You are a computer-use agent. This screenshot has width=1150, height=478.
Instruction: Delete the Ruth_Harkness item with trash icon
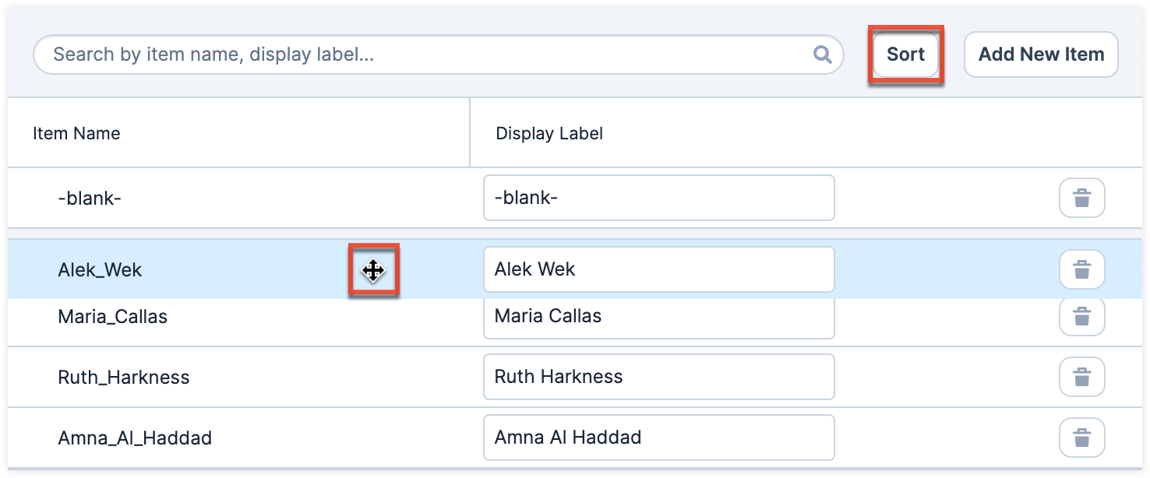(x=1081, y=377)
